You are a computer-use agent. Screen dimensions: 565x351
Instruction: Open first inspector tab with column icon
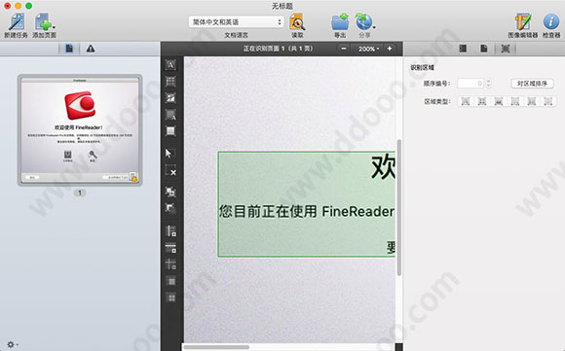coord(463,49)
